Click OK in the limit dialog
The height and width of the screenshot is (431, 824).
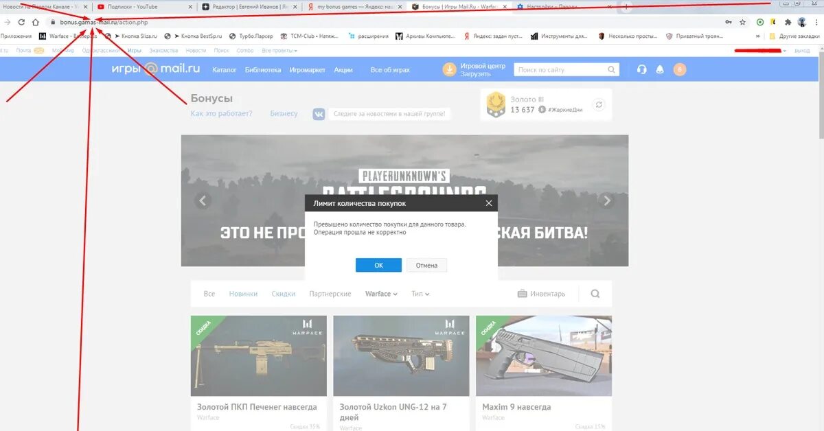pyautogui.click(x=378, y=265)
